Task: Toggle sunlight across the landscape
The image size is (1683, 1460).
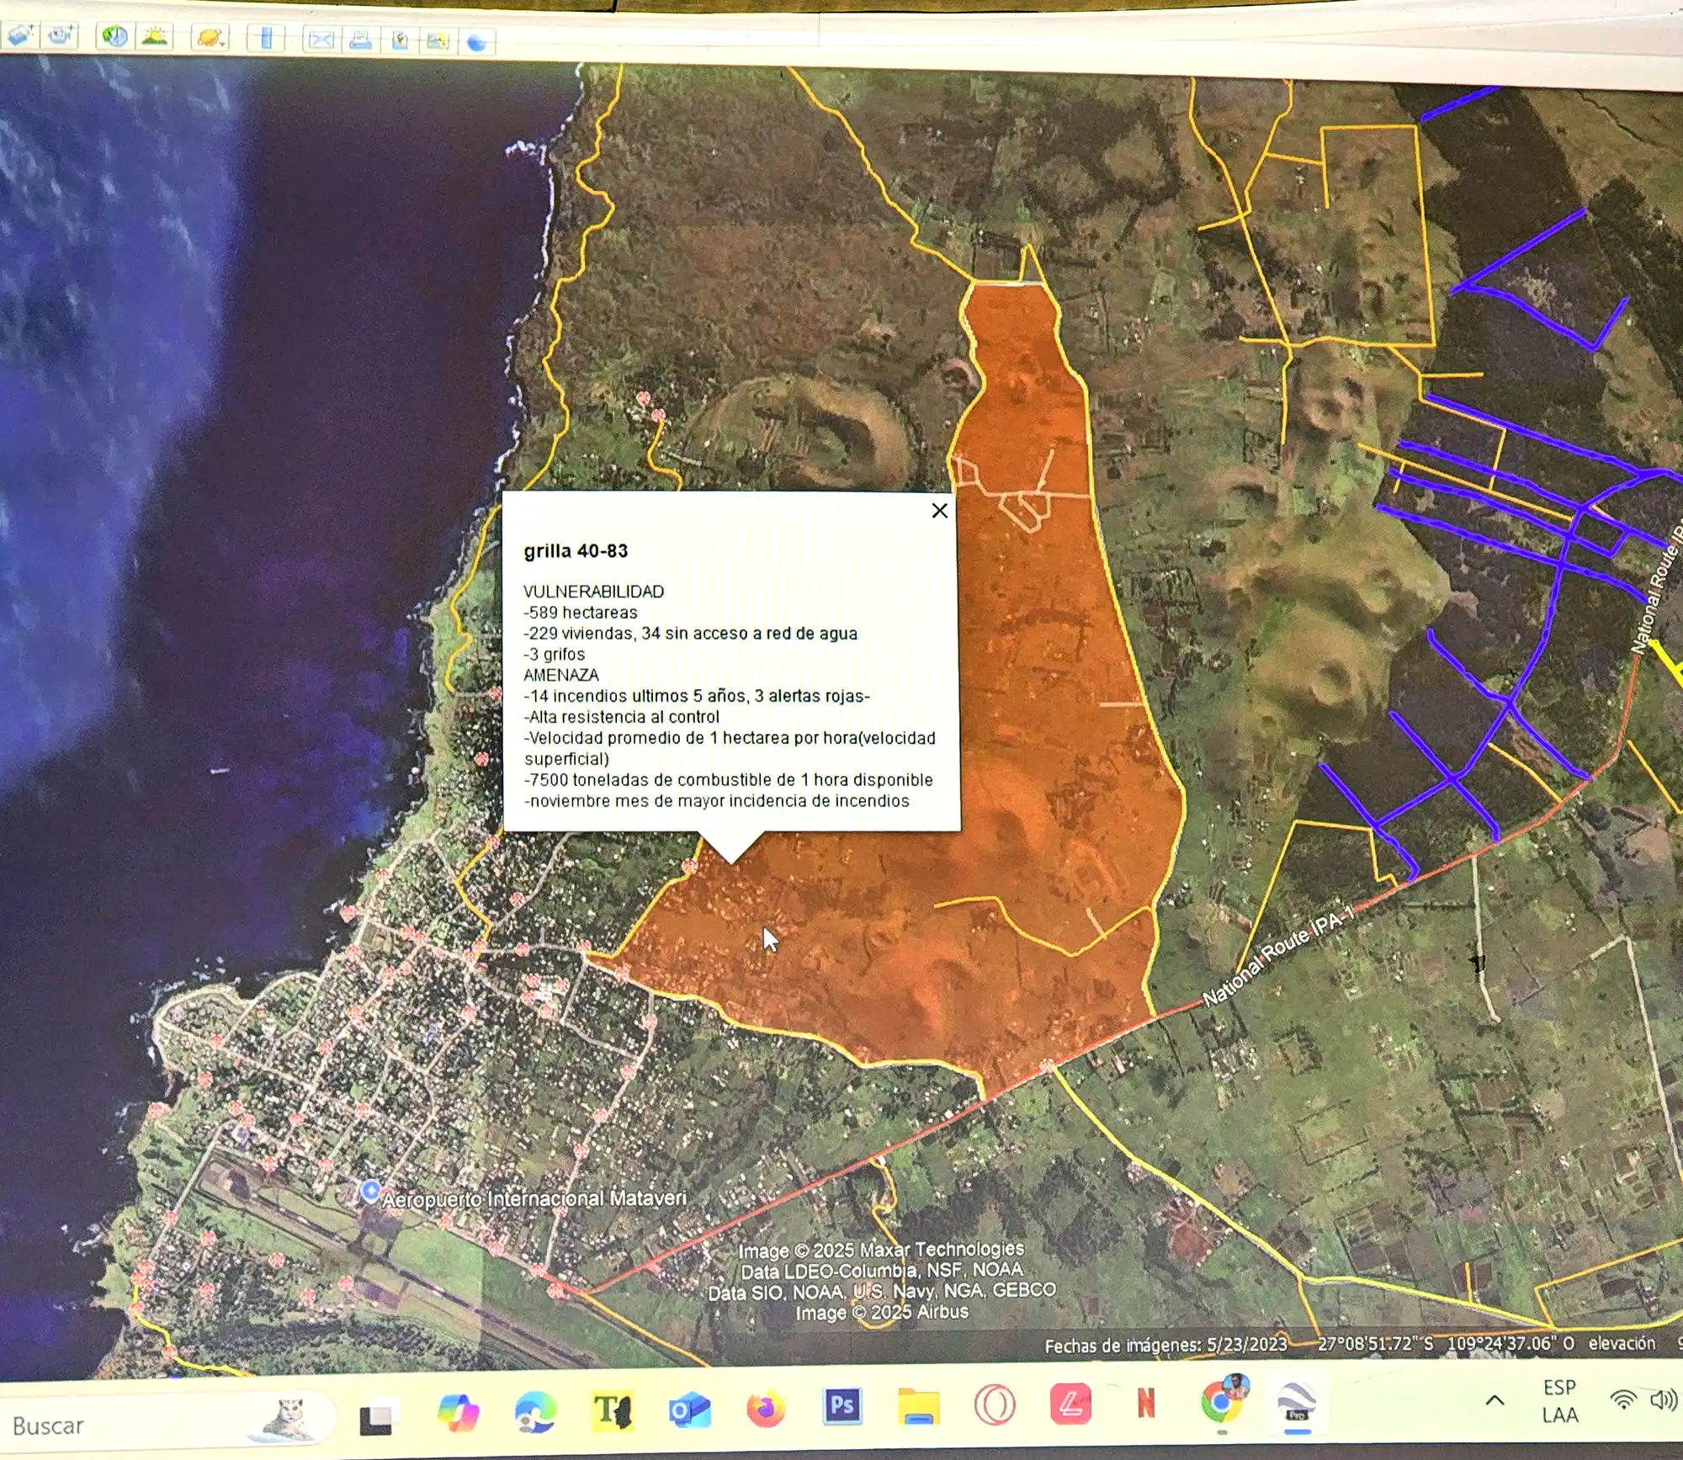Action: [155, 37]
